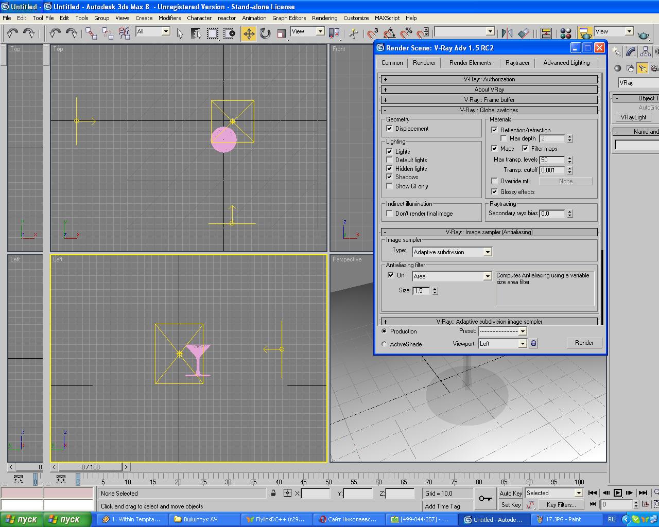Disable the Hidden lights checkbox

click(x=390, y=169)
